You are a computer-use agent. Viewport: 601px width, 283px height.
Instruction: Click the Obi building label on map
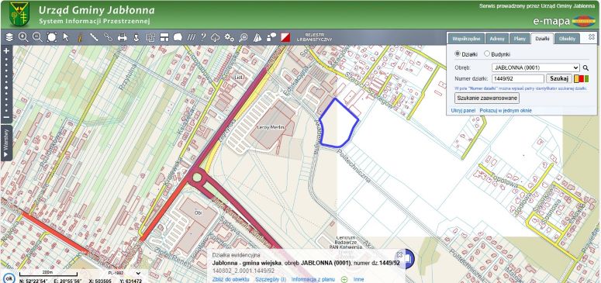[x=198, y=212]
